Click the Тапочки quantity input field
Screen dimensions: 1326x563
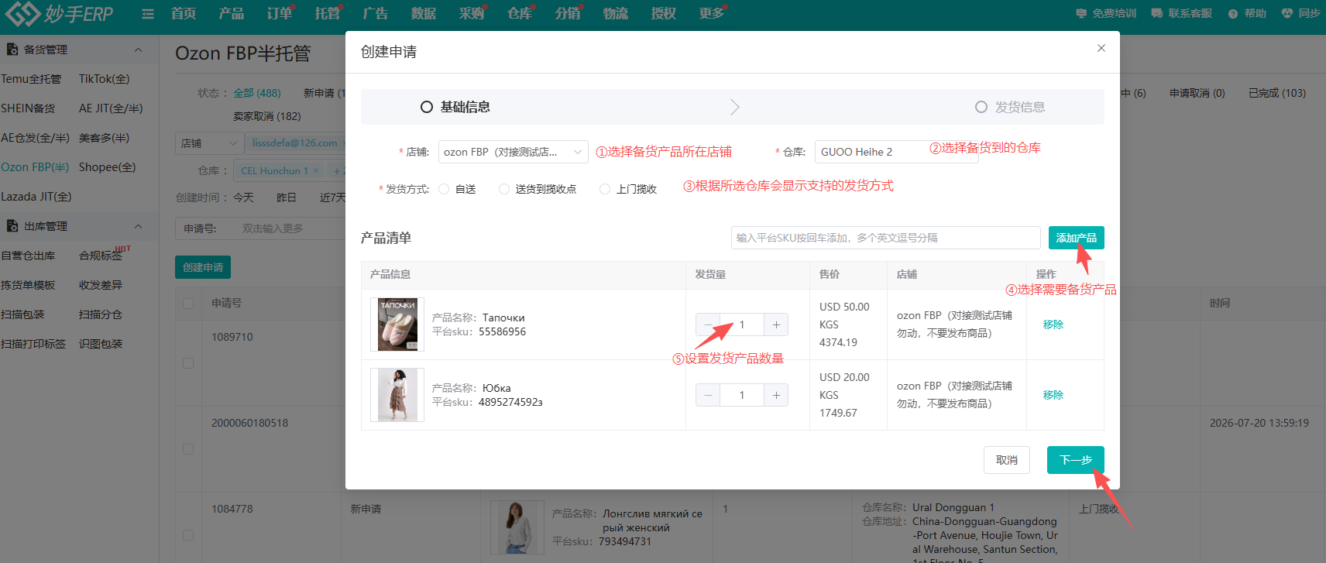tap(742, 324)
